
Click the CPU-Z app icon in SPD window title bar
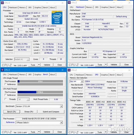click(69, 70)
